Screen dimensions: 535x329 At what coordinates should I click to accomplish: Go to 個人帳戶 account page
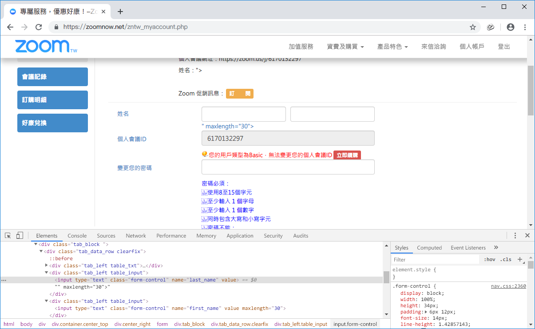[472, 47]
